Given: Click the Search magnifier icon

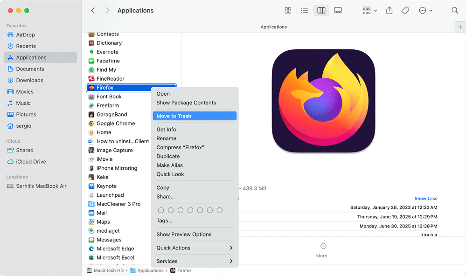Looking at the screenshot, I should coord(455,10).
